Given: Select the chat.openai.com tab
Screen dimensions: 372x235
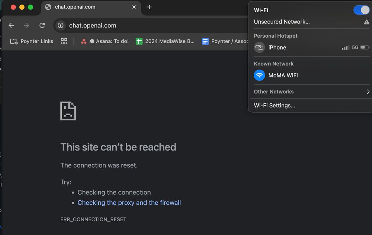Looking at the screenshot, I should pyautogui.click(x=91, y=8).
